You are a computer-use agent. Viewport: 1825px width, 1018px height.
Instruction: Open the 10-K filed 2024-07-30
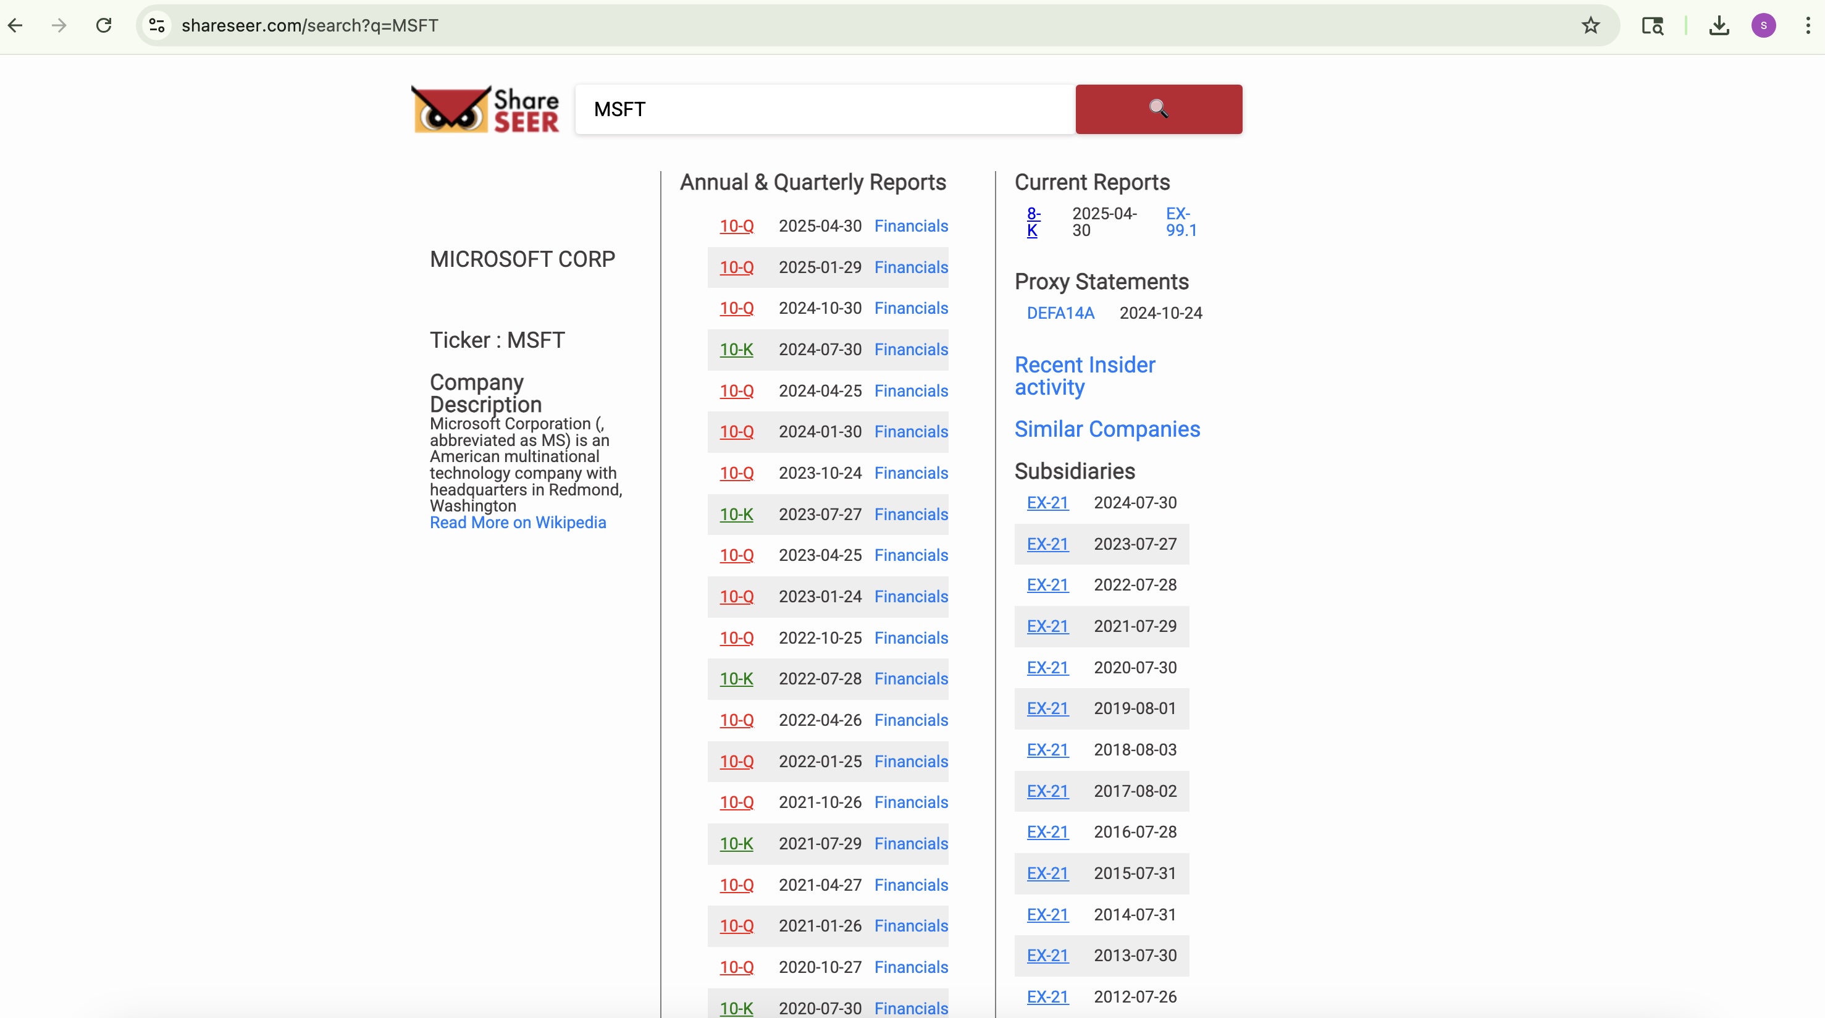click(x=737, y=349)
